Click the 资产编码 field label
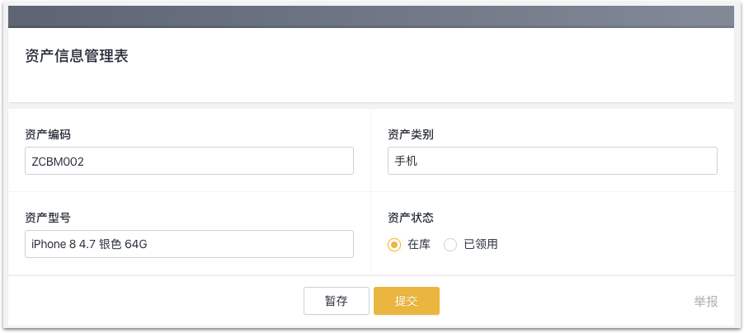This screenshot has height=333, width=744. click(48, 135)
